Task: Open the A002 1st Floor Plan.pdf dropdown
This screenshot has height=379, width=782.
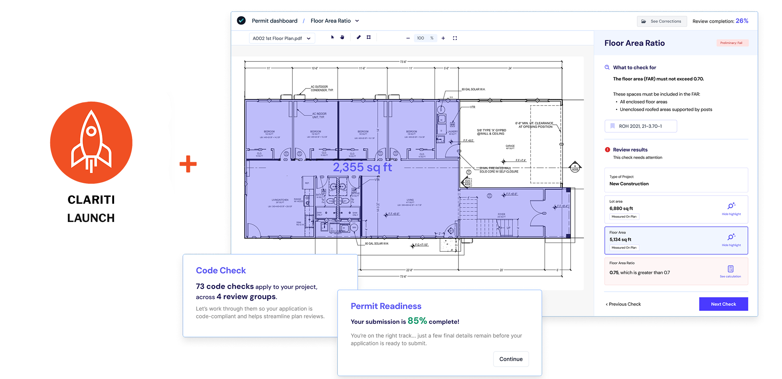Action: tap(282, 38)
